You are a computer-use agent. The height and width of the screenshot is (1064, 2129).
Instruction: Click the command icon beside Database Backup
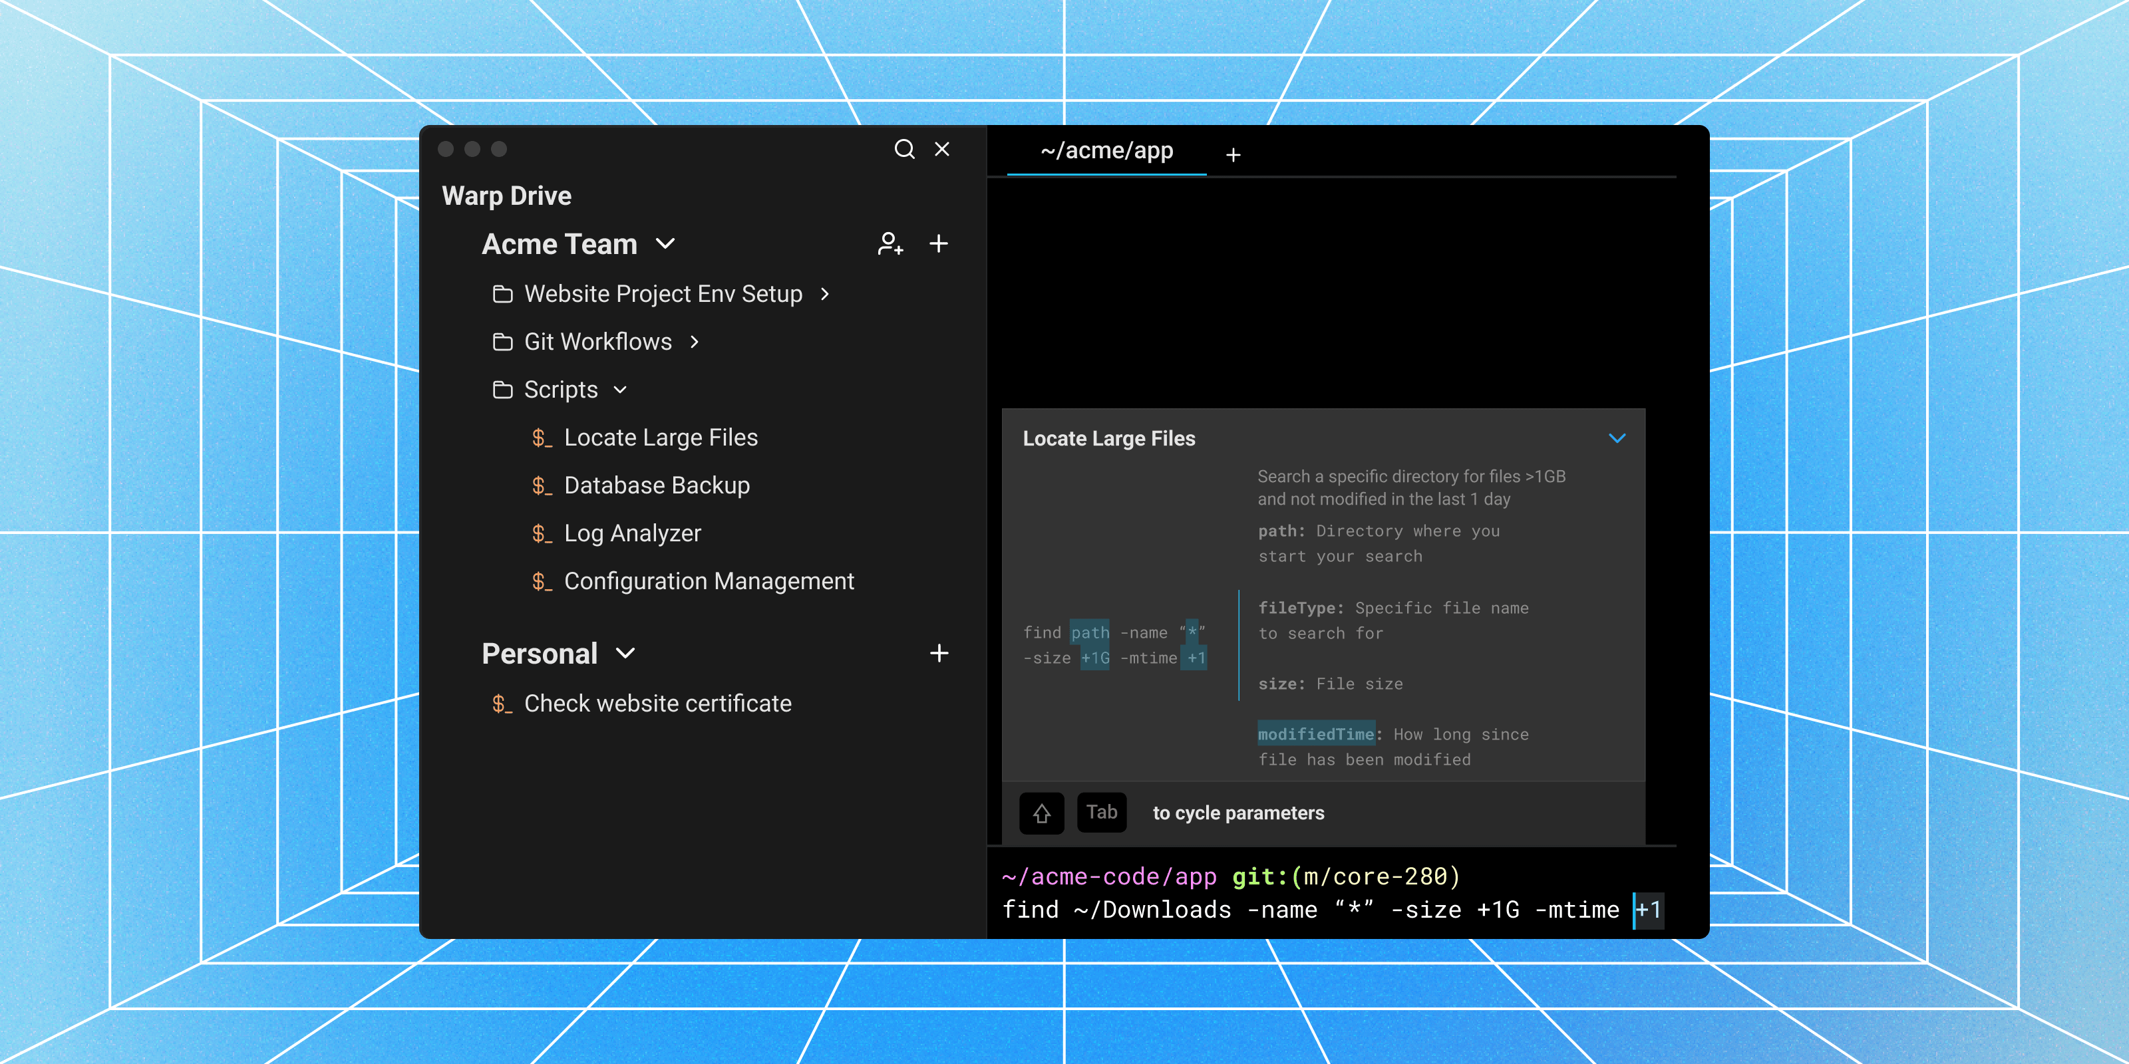pyautogui.click(x=542, y=485)
